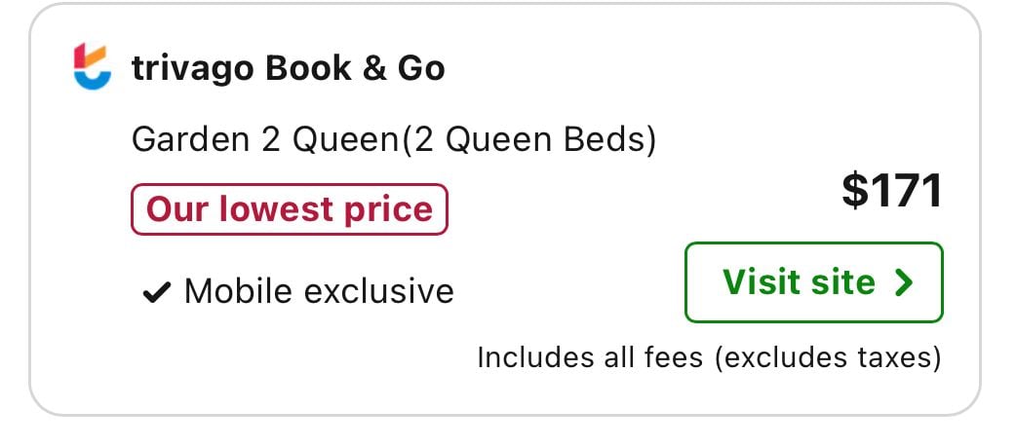The image size is (1016, 447).
Task: Click the $171 price
Action: pyautogui.click(x=892, y=191)
